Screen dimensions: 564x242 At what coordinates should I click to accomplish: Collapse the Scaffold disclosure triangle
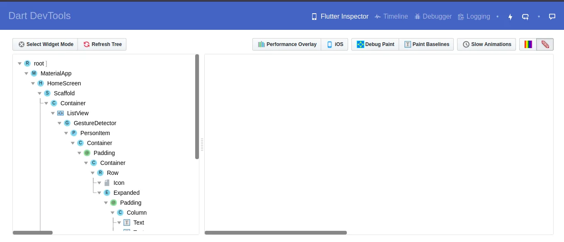click(x=39, y=93)
